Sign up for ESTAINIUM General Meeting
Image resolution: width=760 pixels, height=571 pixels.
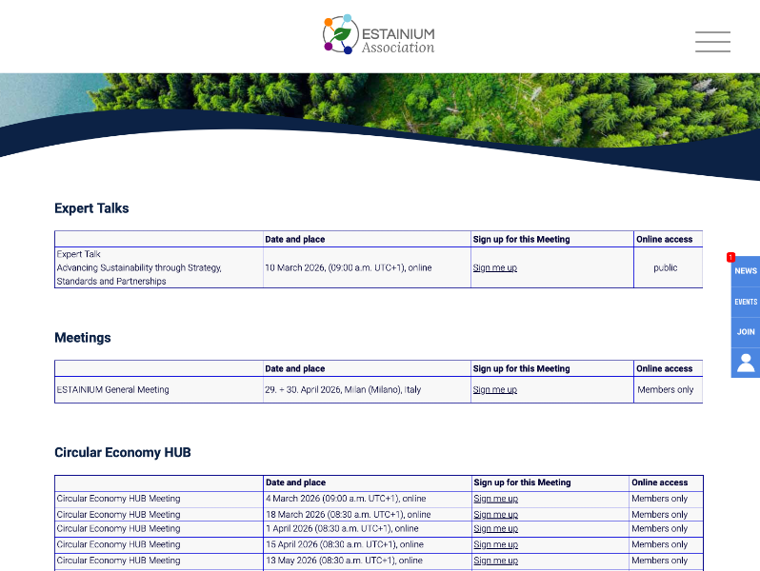[495, 390]
